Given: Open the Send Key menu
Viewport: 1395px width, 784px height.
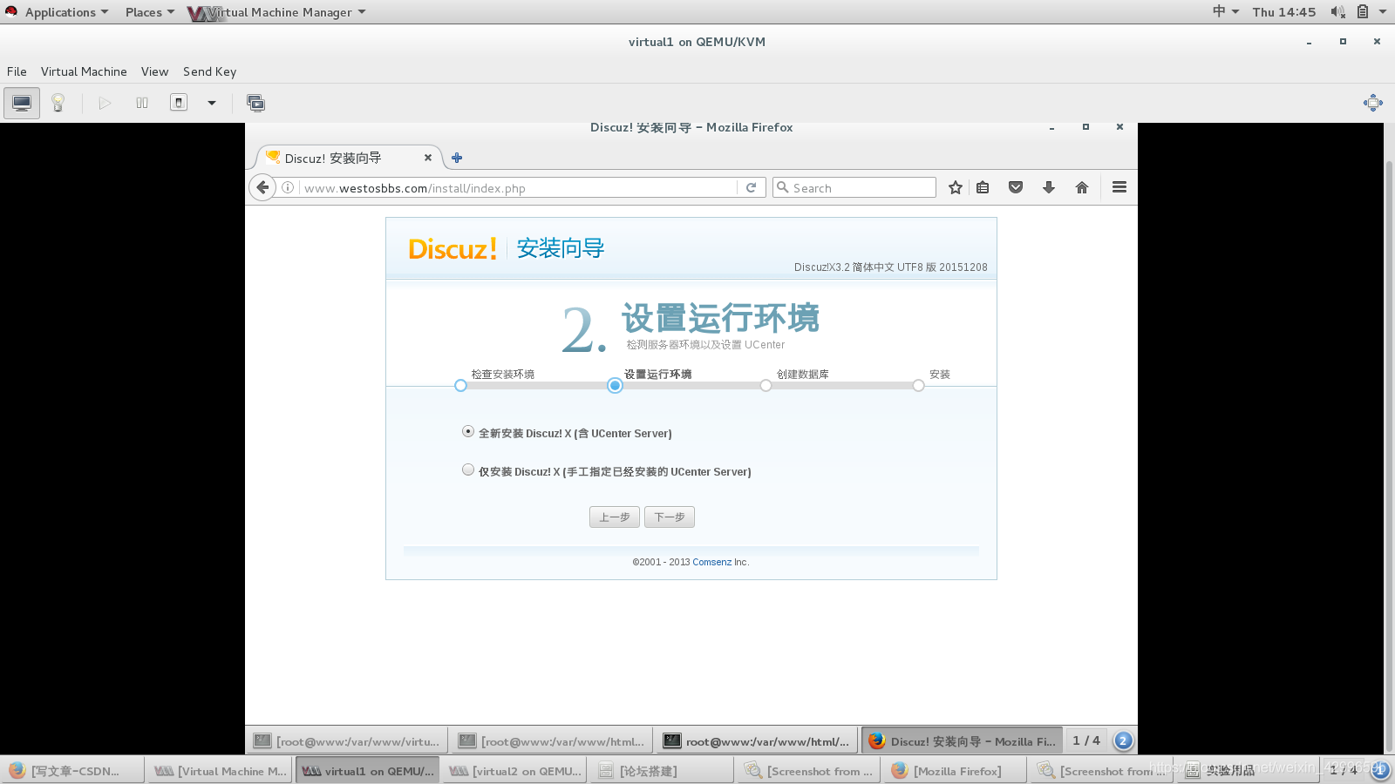Looking at the screenshot, I should click(x=209, y=71).
